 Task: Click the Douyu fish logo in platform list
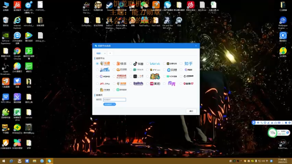coord(105,63)
